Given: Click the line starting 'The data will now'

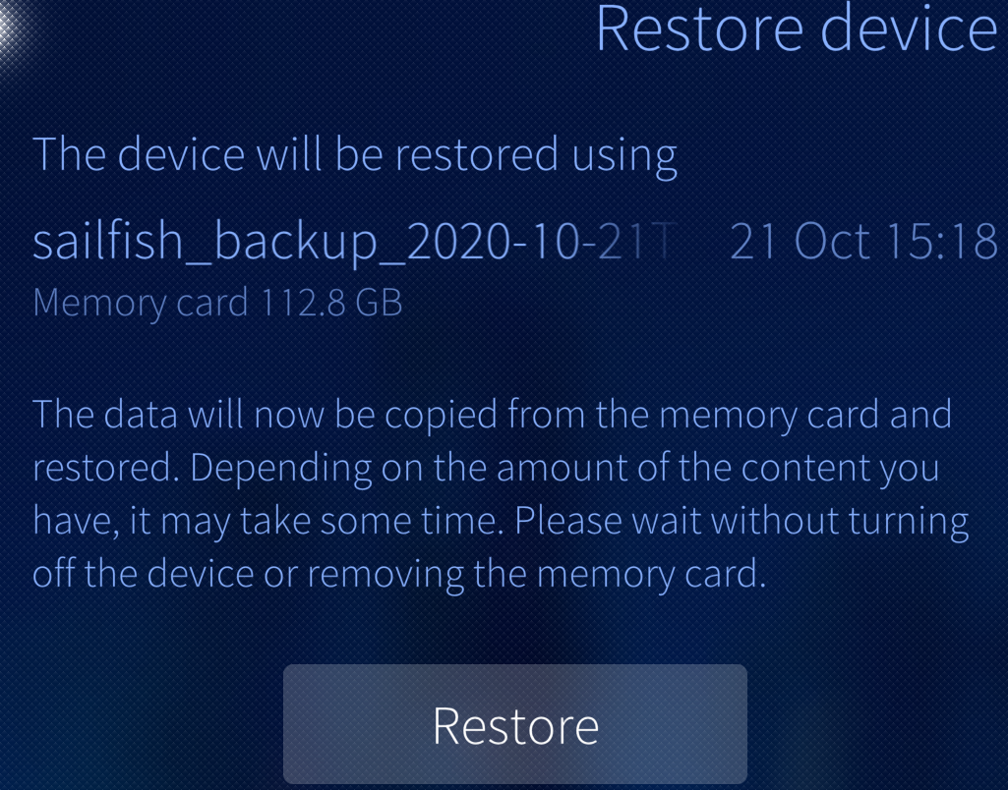Looking at the screenshot, I should pos(492,415).
